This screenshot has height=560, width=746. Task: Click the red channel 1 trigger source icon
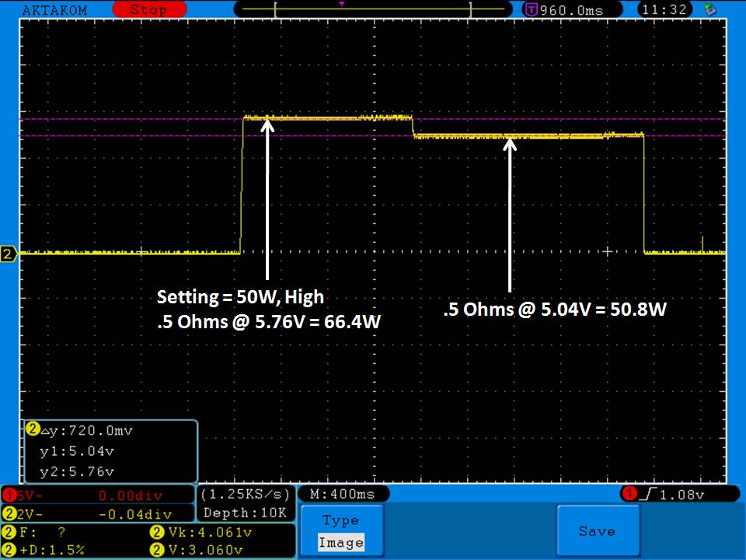(x=628, y=495)
